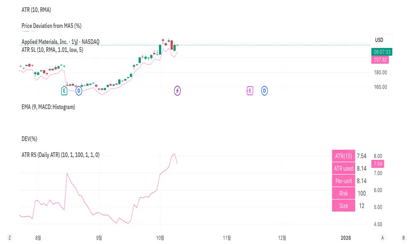413x244 pixels.
Task: Click the pink 207.82 price label
Action: point(381,59)
